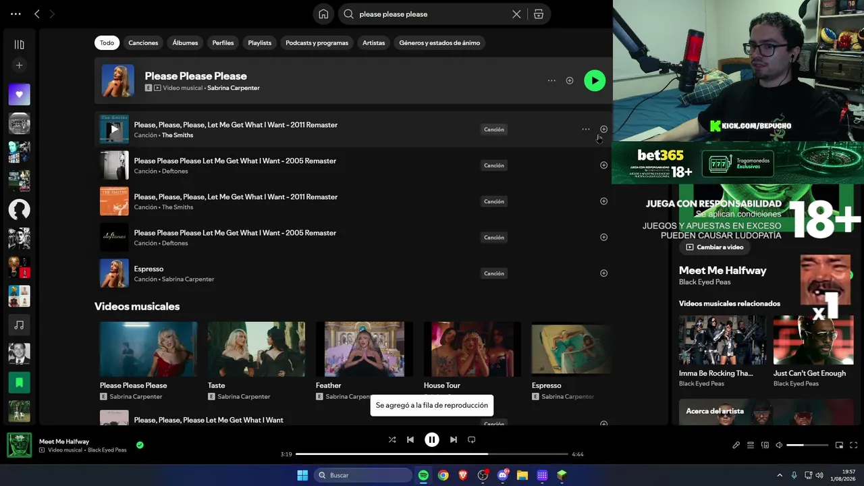Open Brave browser from the taskbar
This screenshot has height=486, width=864.
[463, 475]
